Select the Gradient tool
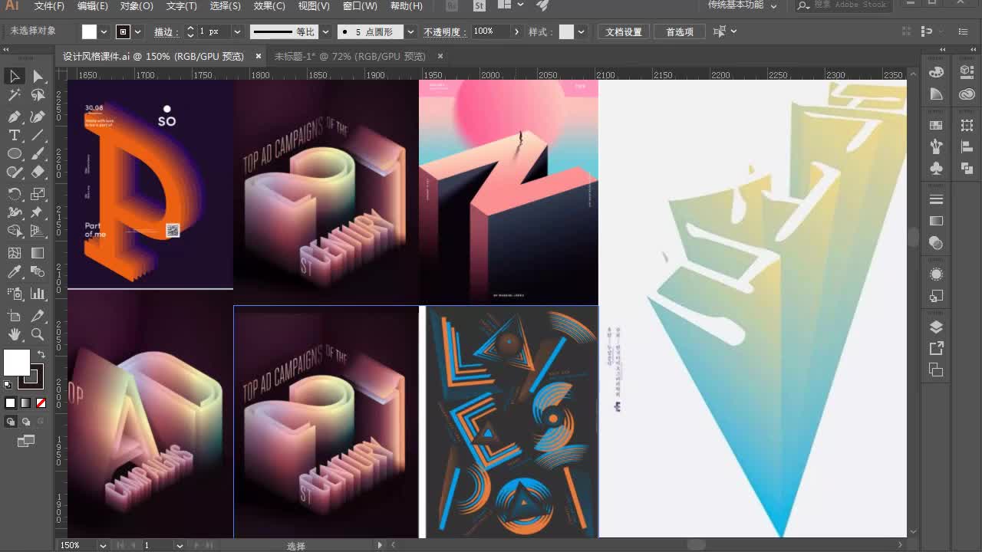This screenshot has height=552, width=982. (x=38, y=253)
